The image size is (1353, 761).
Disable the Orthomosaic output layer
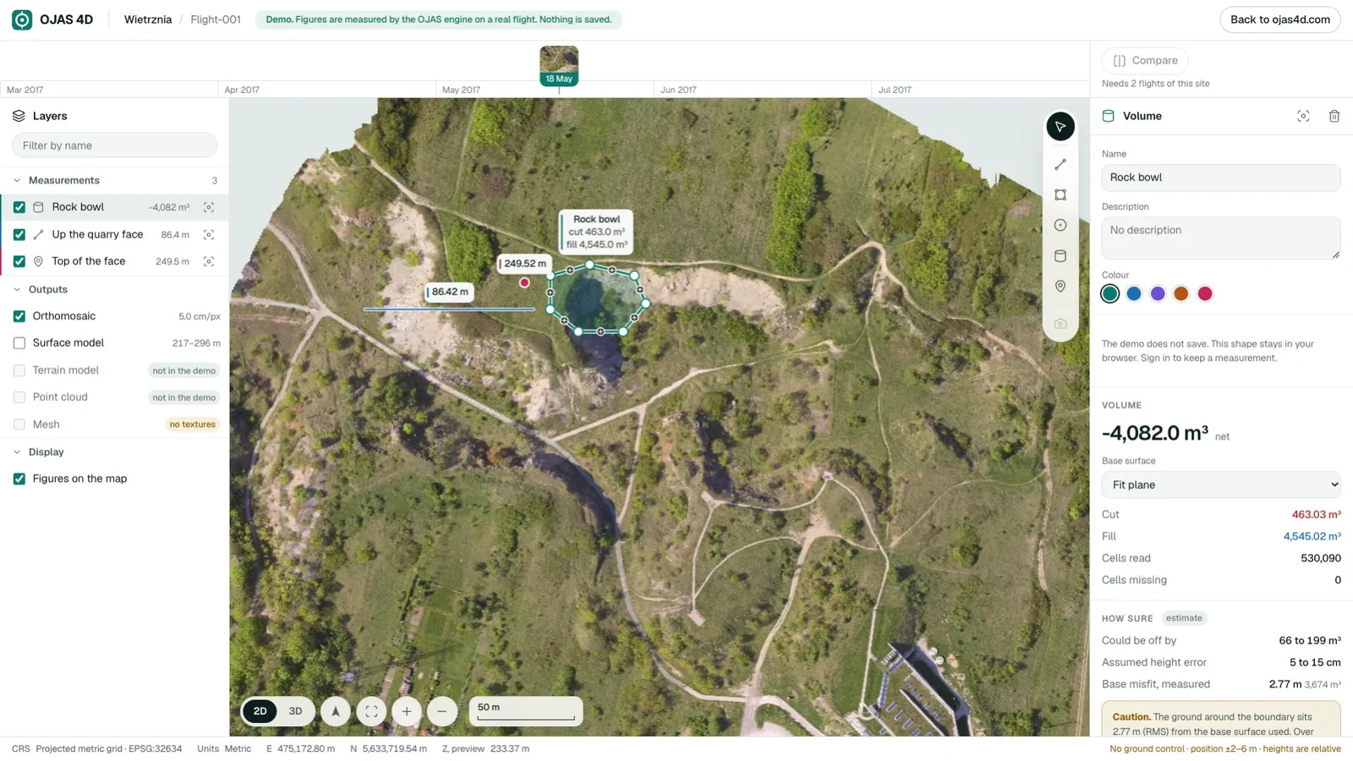19,316
